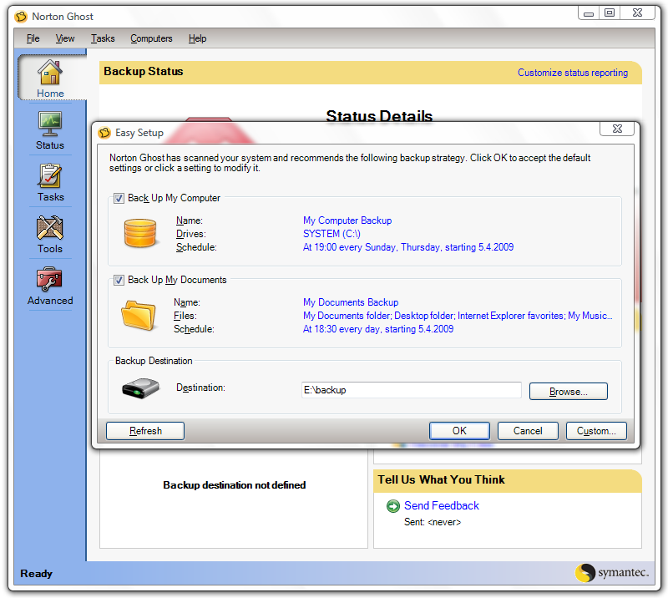668x598 pixels.
Task: Open the Home page in sidebar
Action: coord(50,79)
